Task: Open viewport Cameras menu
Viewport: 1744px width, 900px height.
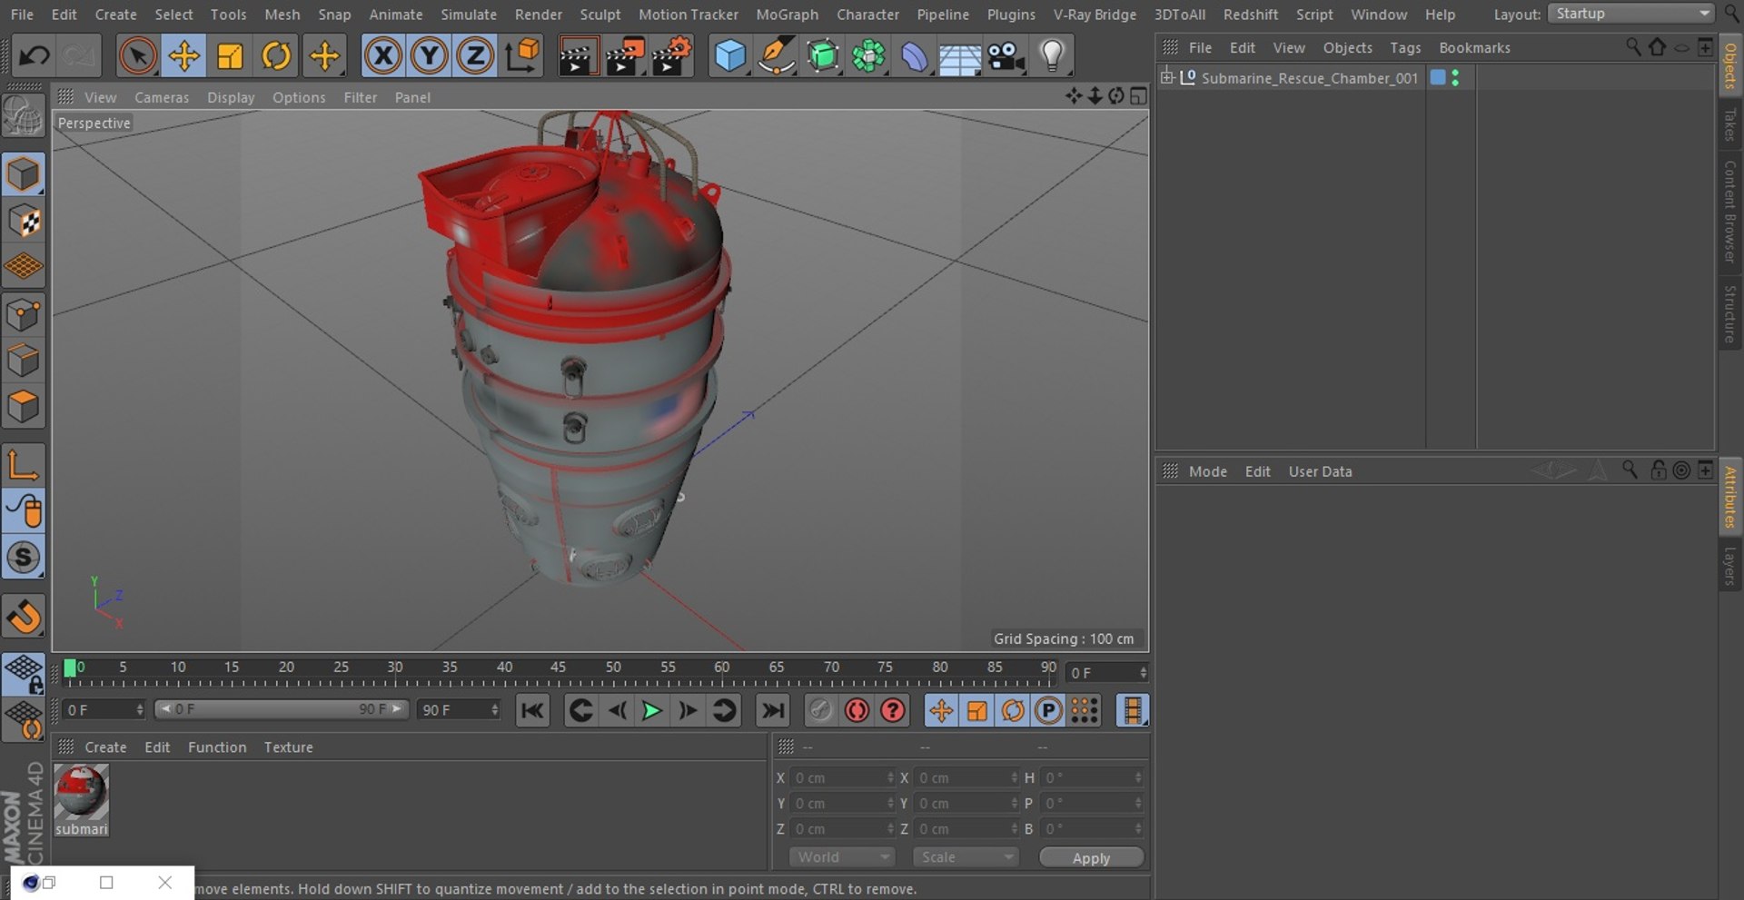Action: pos(162,97)
